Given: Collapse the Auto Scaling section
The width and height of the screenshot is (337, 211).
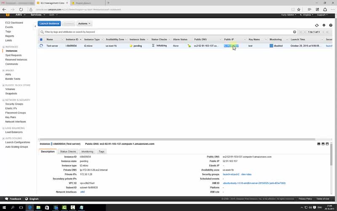Looking at the screenshot, I should [3, 138].
